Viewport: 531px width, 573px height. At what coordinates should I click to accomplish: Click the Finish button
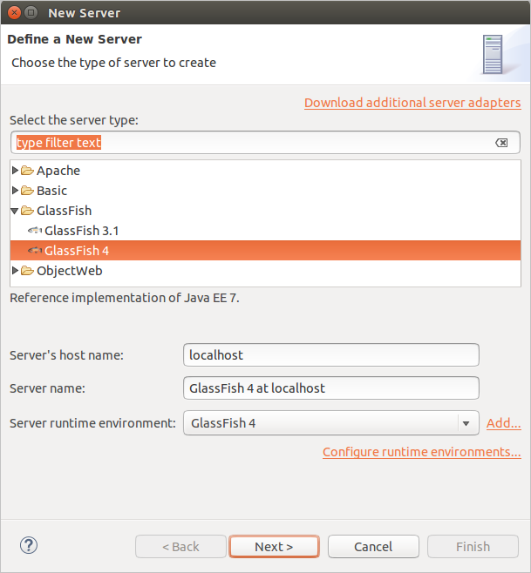(x=473, y=547)
